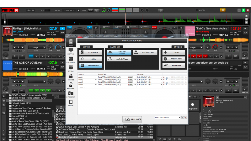Open the Controleurs settings section
The width and height of the screenshot is (251, 141).
71,59
